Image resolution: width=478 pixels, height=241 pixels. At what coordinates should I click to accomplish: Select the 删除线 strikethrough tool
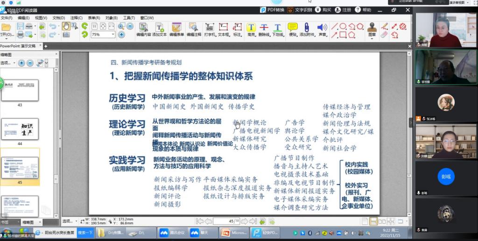coord(264,29)
